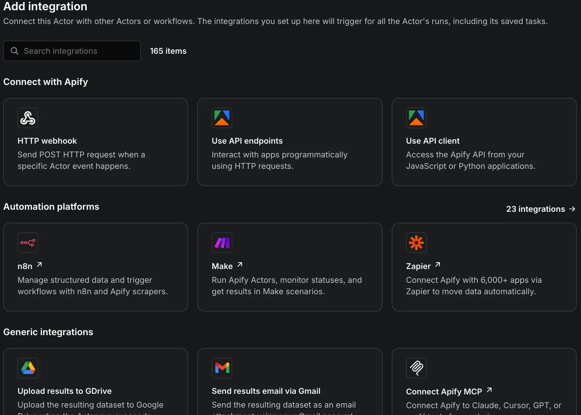581x415 pixels.
Task: Open the Make integration title
Action: click(222, 266)
